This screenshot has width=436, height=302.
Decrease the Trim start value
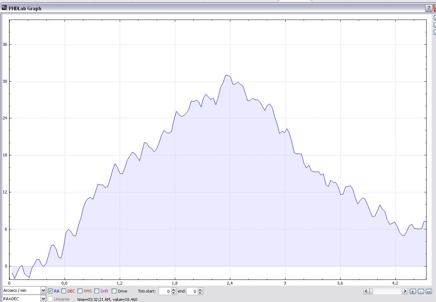coord(173,293)
